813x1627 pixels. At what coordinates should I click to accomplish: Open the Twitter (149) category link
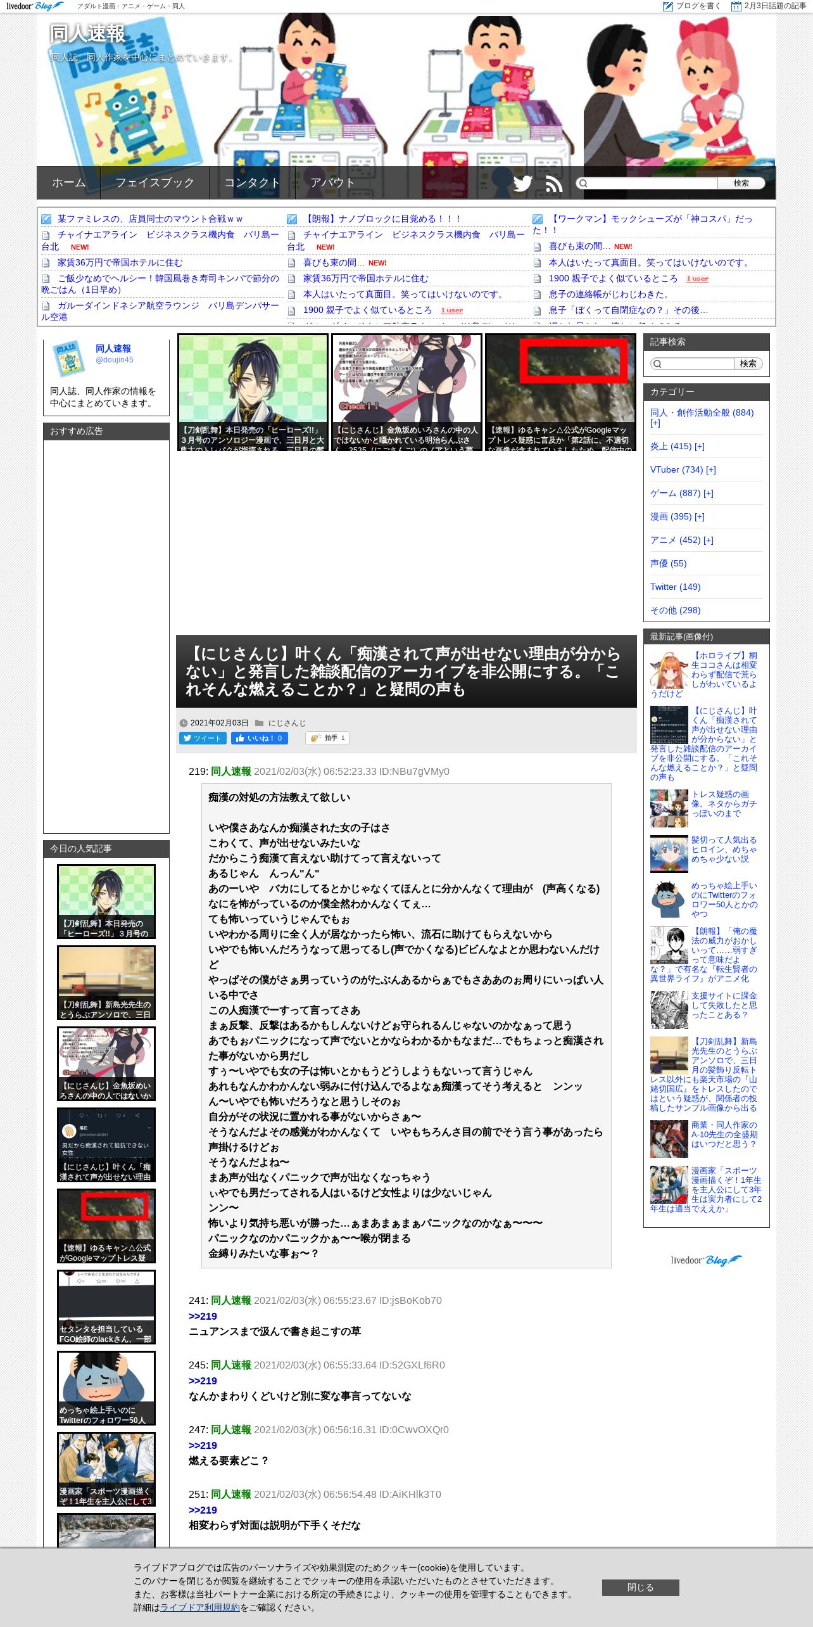(675, 587)
